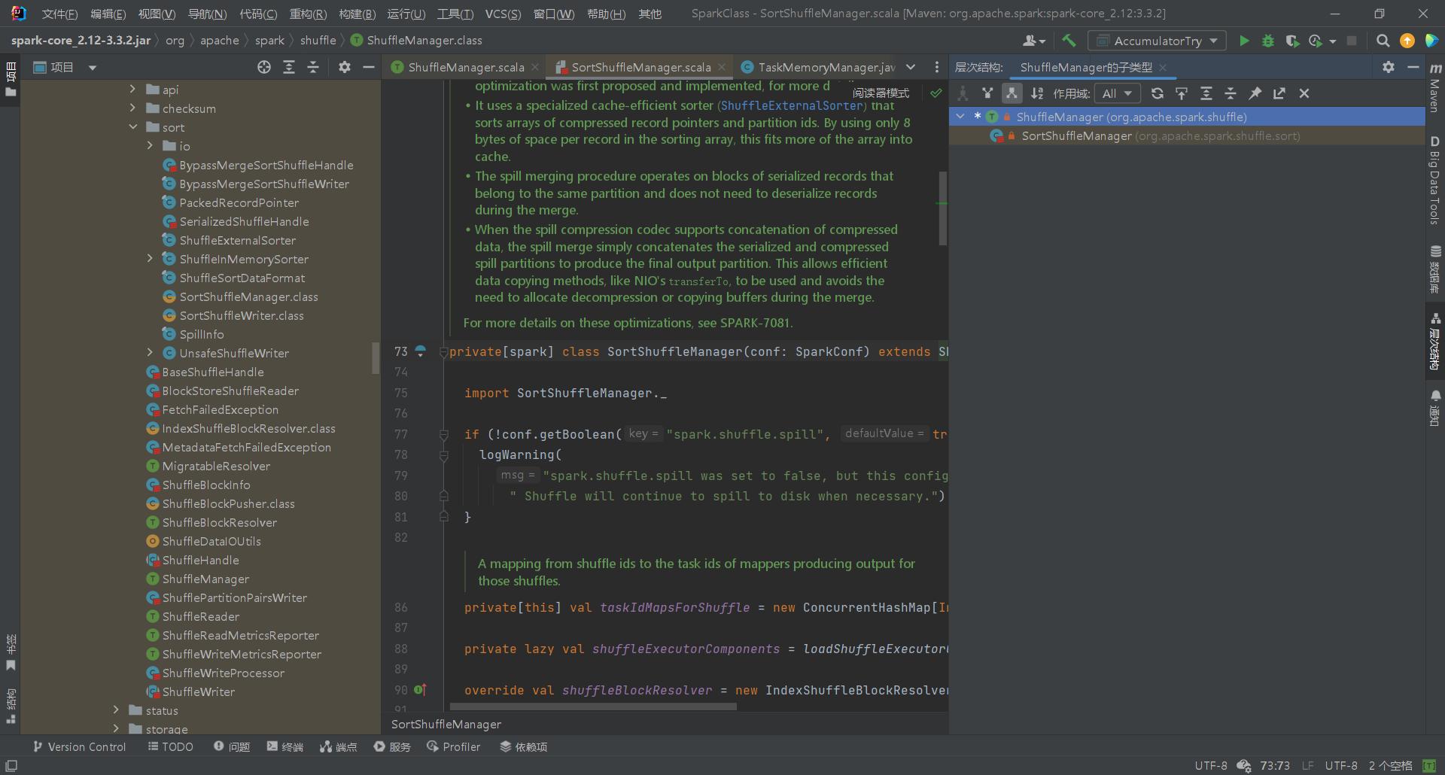
Task: Start debugging with the green bug icon
Action: [1268, 41]
